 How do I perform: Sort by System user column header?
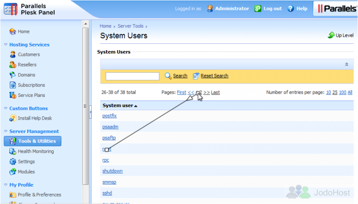(120, 105)
